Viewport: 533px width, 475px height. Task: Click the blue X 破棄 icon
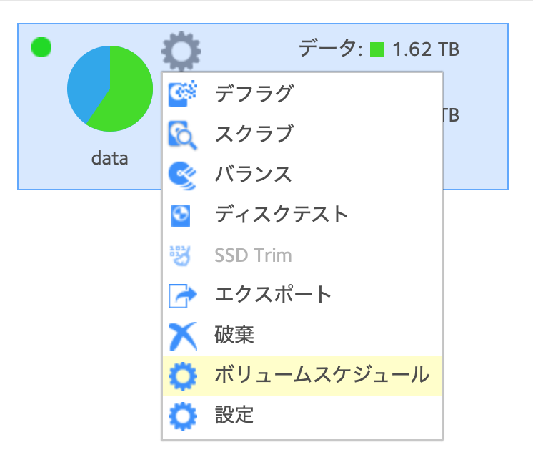pos(183,336)
